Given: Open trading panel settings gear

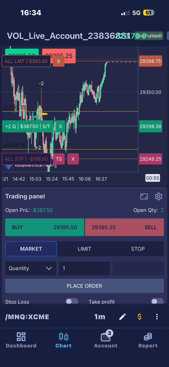Looking at the screenshot, I should (x=159, y=196).
